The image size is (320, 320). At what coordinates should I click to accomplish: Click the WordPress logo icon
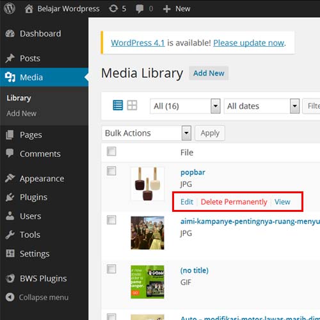click(10, 8)
